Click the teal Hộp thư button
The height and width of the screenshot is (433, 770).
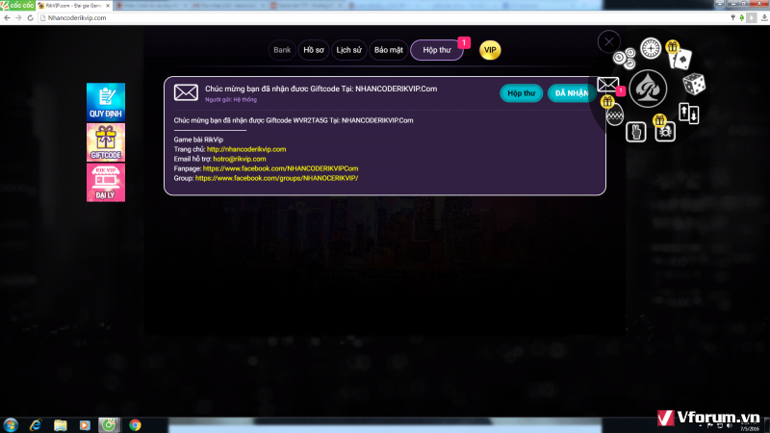click(x=521, y=93)
